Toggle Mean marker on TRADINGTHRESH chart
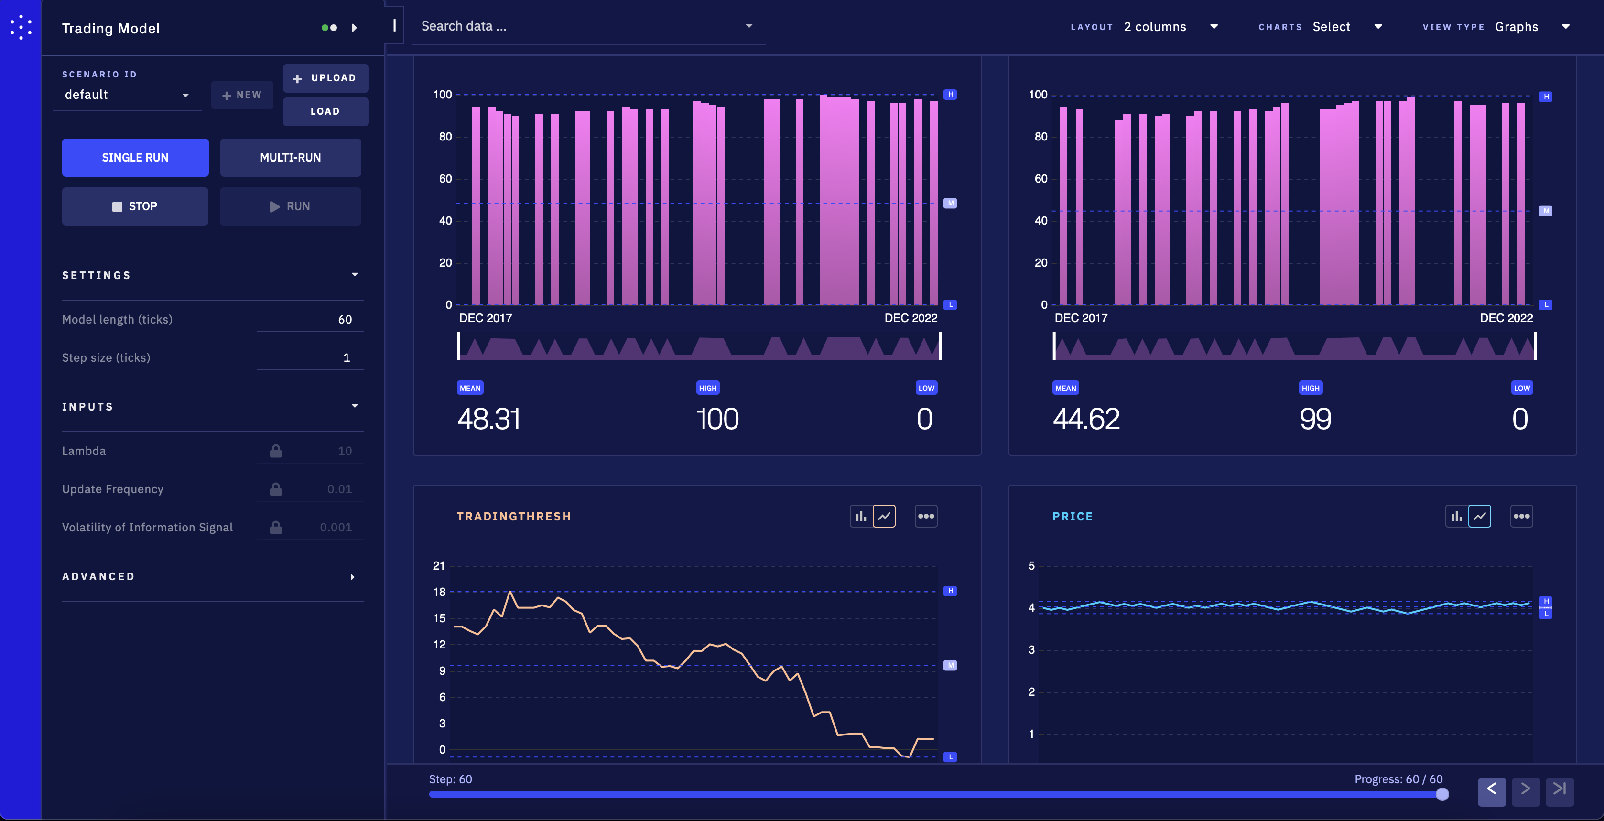Screen dimensions: 1604x821 [950, 665]
